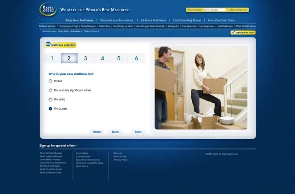The height and width of the screenshot is (194, 295).
Task: Go to step 1 of selector
Action: (x=52, y=58)
